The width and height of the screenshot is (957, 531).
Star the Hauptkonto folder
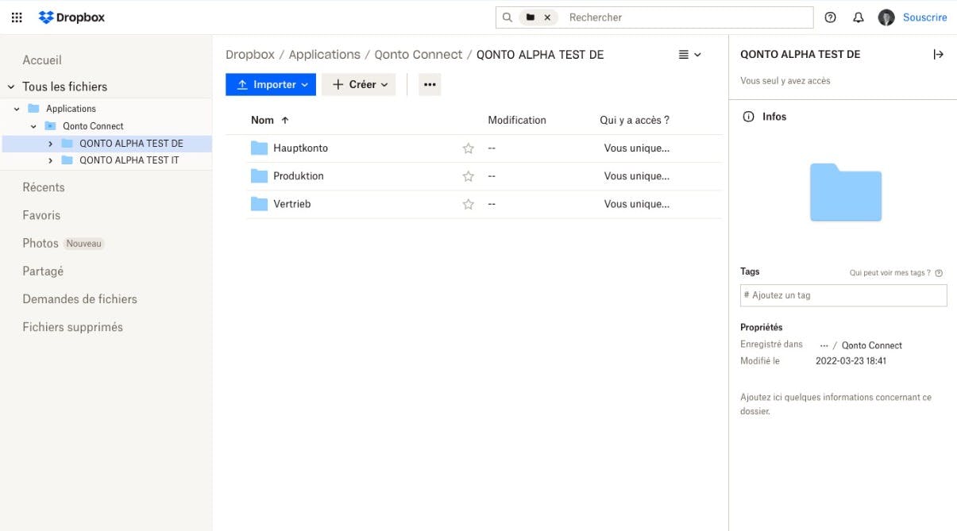click(468, 148)
